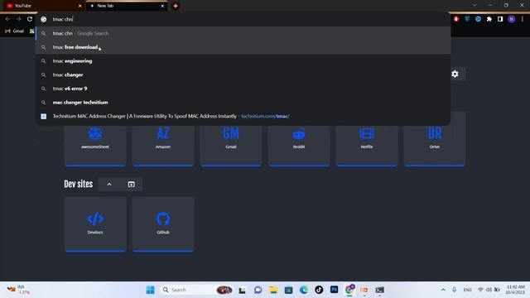Open the Microsoft Store taskbar icon
This screenshot has height=298, width=530.
288,290
